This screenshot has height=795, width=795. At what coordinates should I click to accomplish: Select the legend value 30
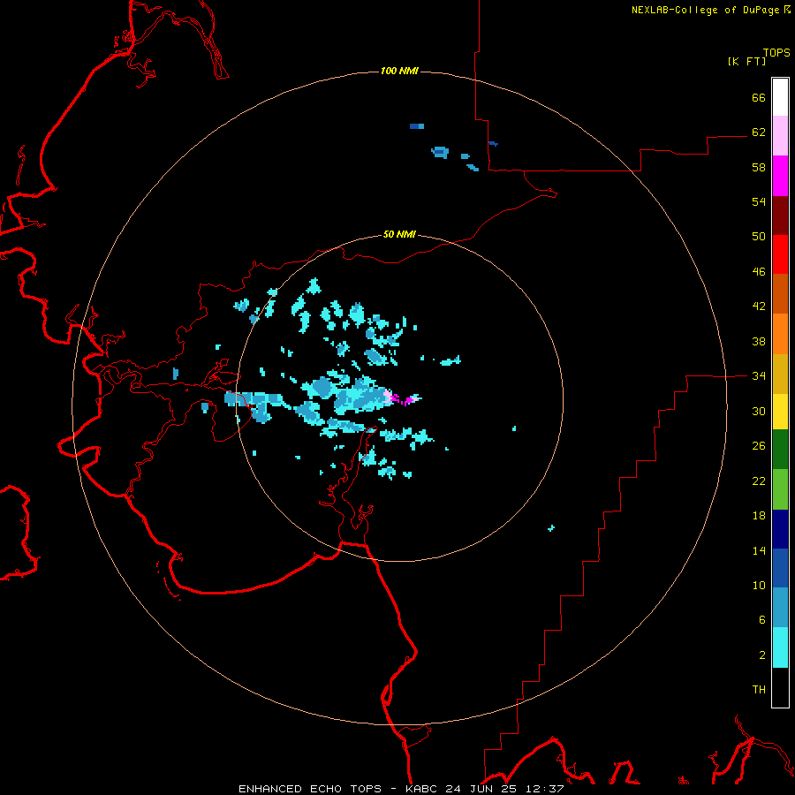[759, 411]
